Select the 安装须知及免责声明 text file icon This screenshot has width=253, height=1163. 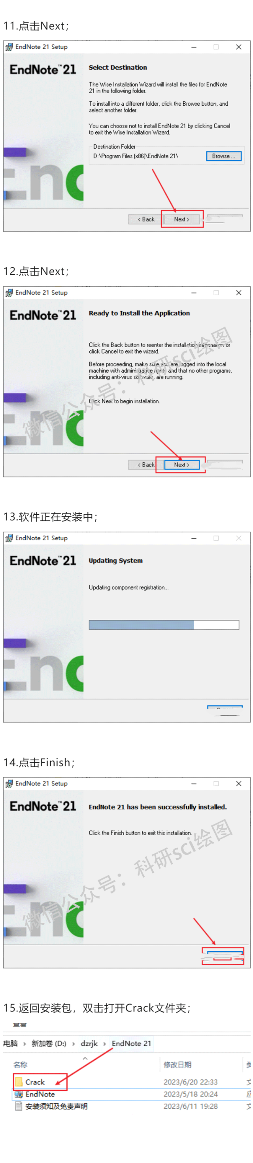19,1106
